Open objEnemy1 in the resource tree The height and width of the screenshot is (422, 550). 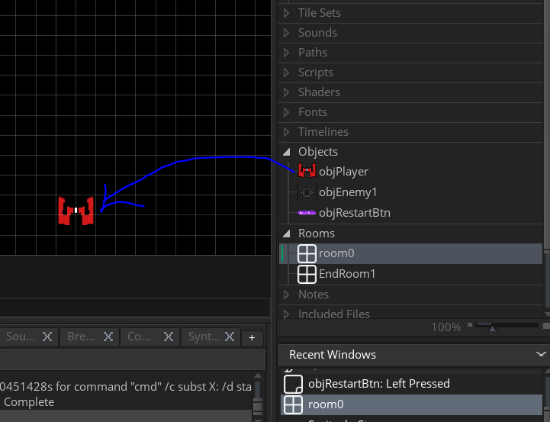pyautogui.click(x=348, y=192)
